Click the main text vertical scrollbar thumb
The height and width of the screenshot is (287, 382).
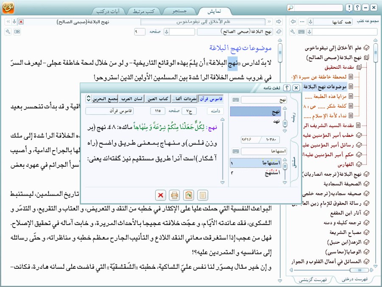280,53
